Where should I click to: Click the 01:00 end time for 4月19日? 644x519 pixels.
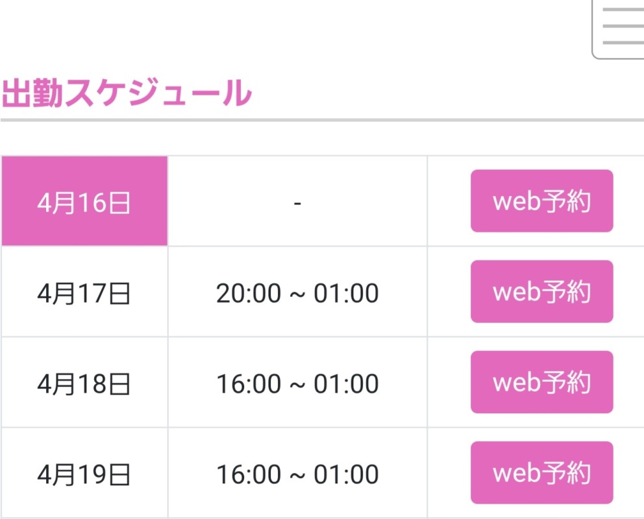[x=347, y=475]
